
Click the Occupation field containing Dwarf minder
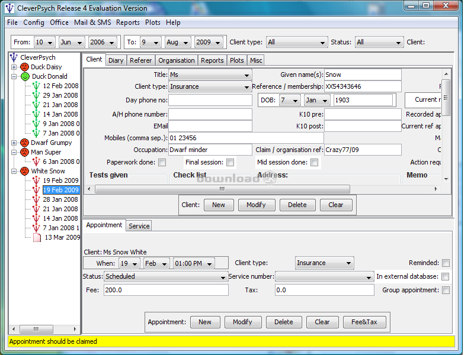point(210,150)
